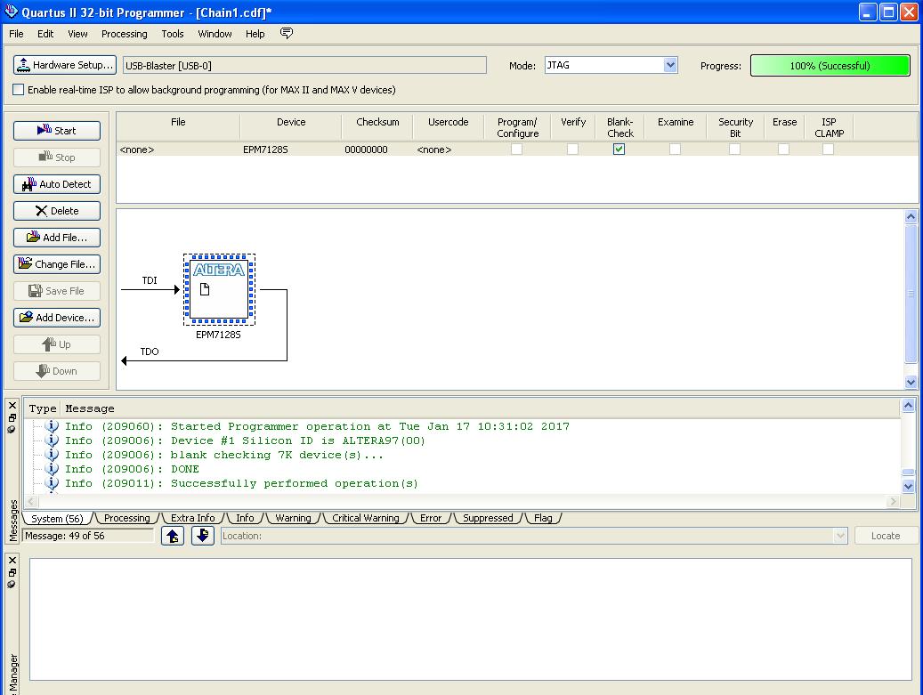Uncheck Blank-Check for EPM7128S
This screenshot has width=923, height=695.
tap(619, 150)
